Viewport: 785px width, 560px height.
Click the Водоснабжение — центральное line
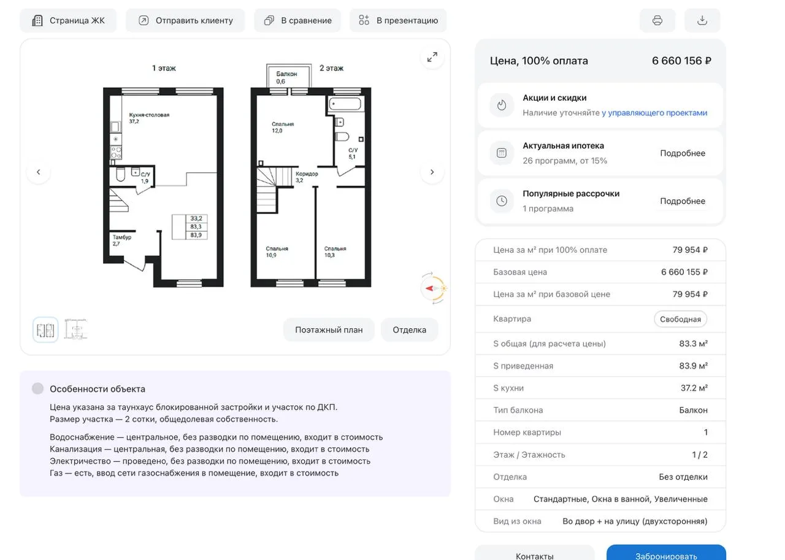pos(216,437)
